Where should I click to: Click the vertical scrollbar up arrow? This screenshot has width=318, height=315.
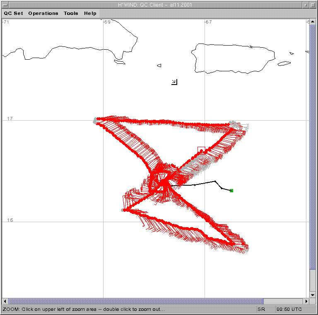[313, 22]
